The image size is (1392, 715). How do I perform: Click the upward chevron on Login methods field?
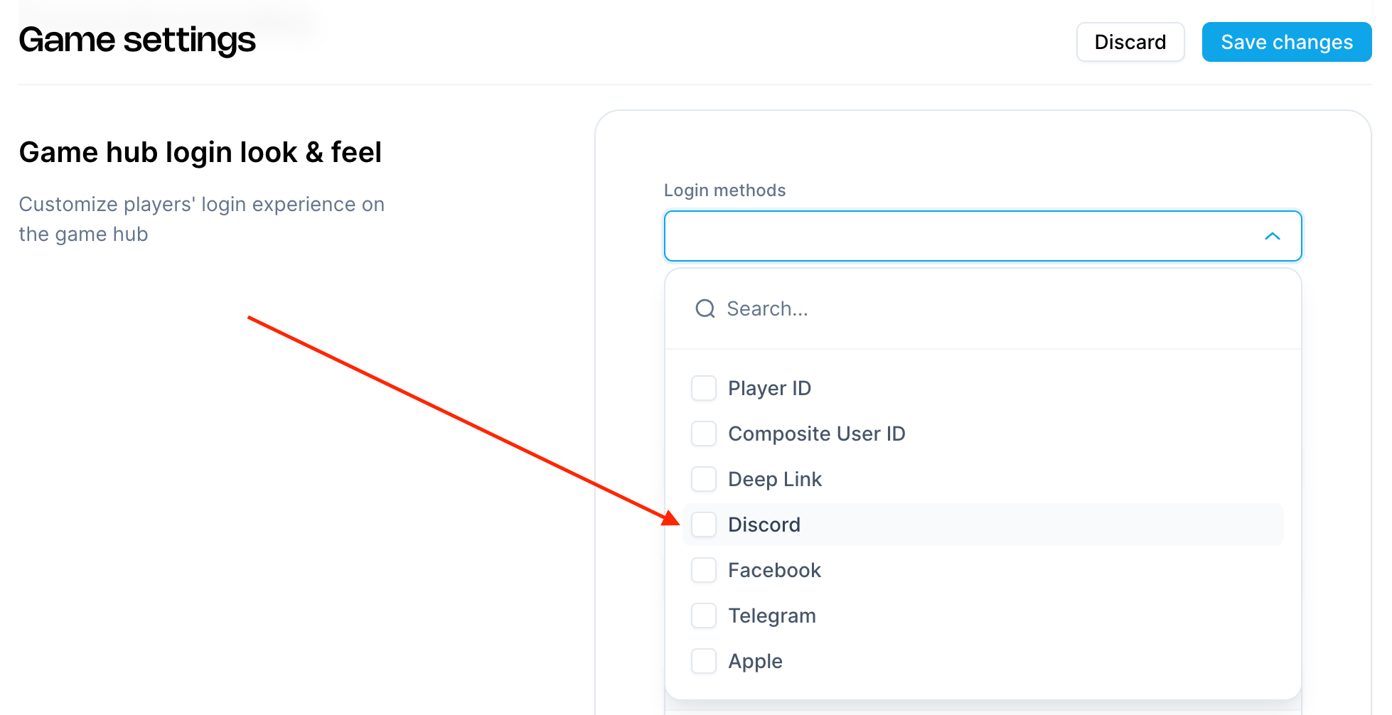coord(1273,236)
